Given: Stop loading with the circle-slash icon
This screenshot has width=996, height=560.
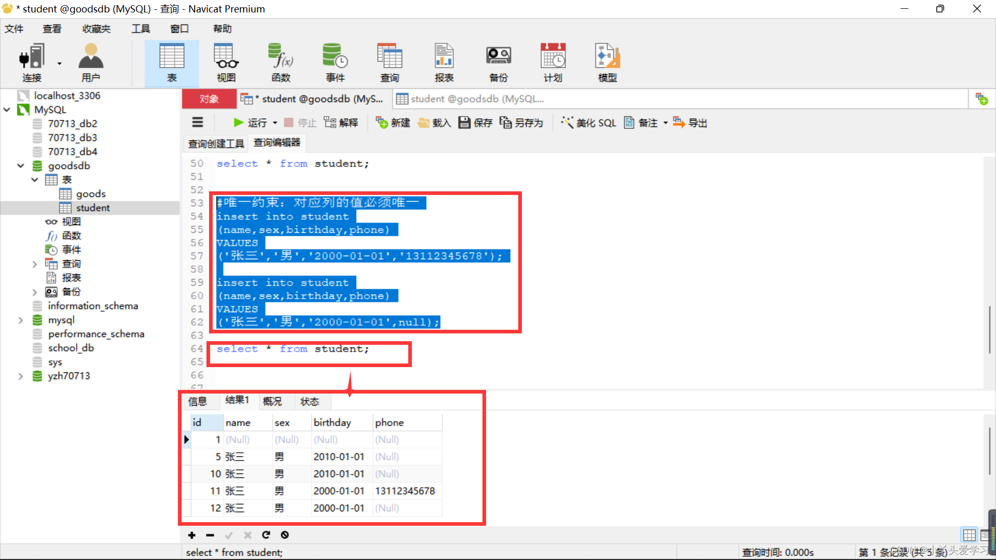Looking at the screenshot, I should click(285, 535).
